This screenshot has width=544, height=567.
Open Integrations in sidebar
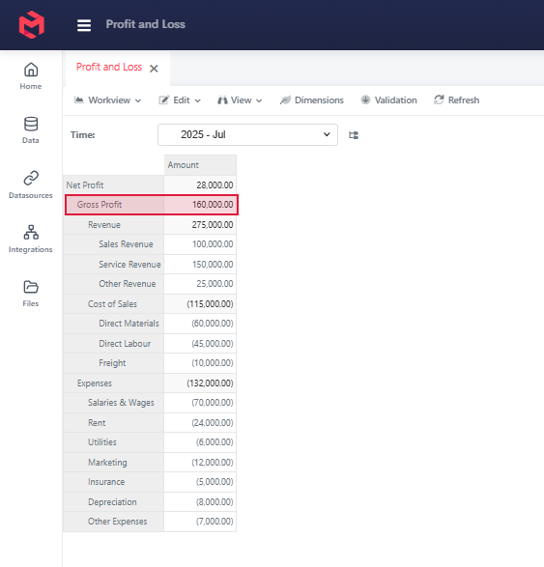(31, 239)
